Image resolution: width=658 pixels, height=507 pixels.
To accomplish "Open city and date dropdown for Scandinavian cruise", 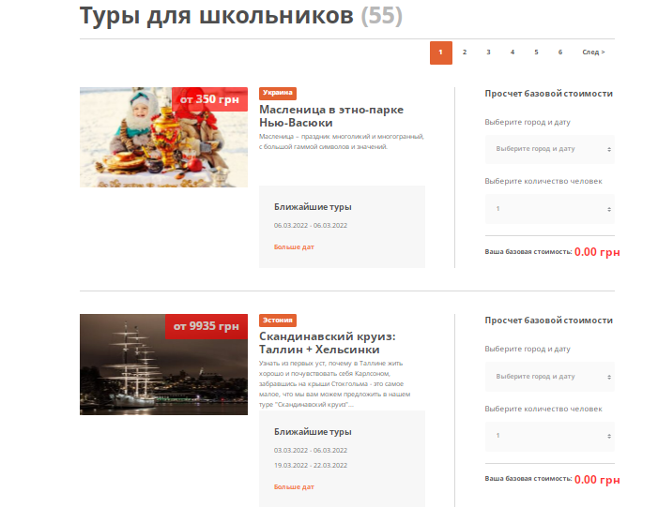I will pos(550,377).
